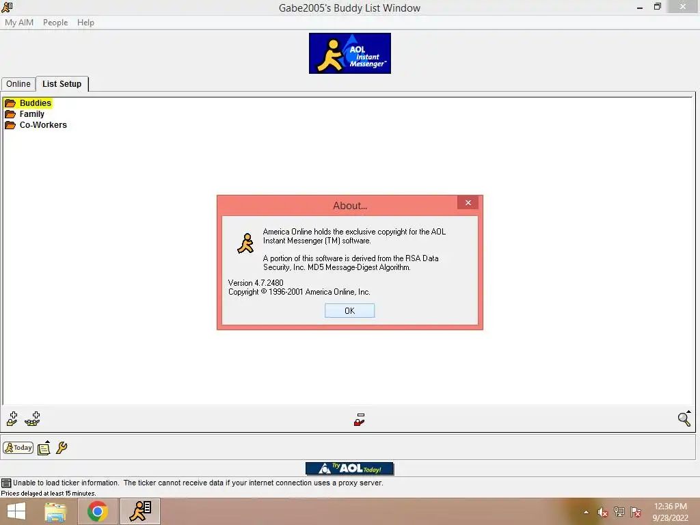Open the AIM Today button
The width and height of the screenshot is (700, 525).
[18, 447]
